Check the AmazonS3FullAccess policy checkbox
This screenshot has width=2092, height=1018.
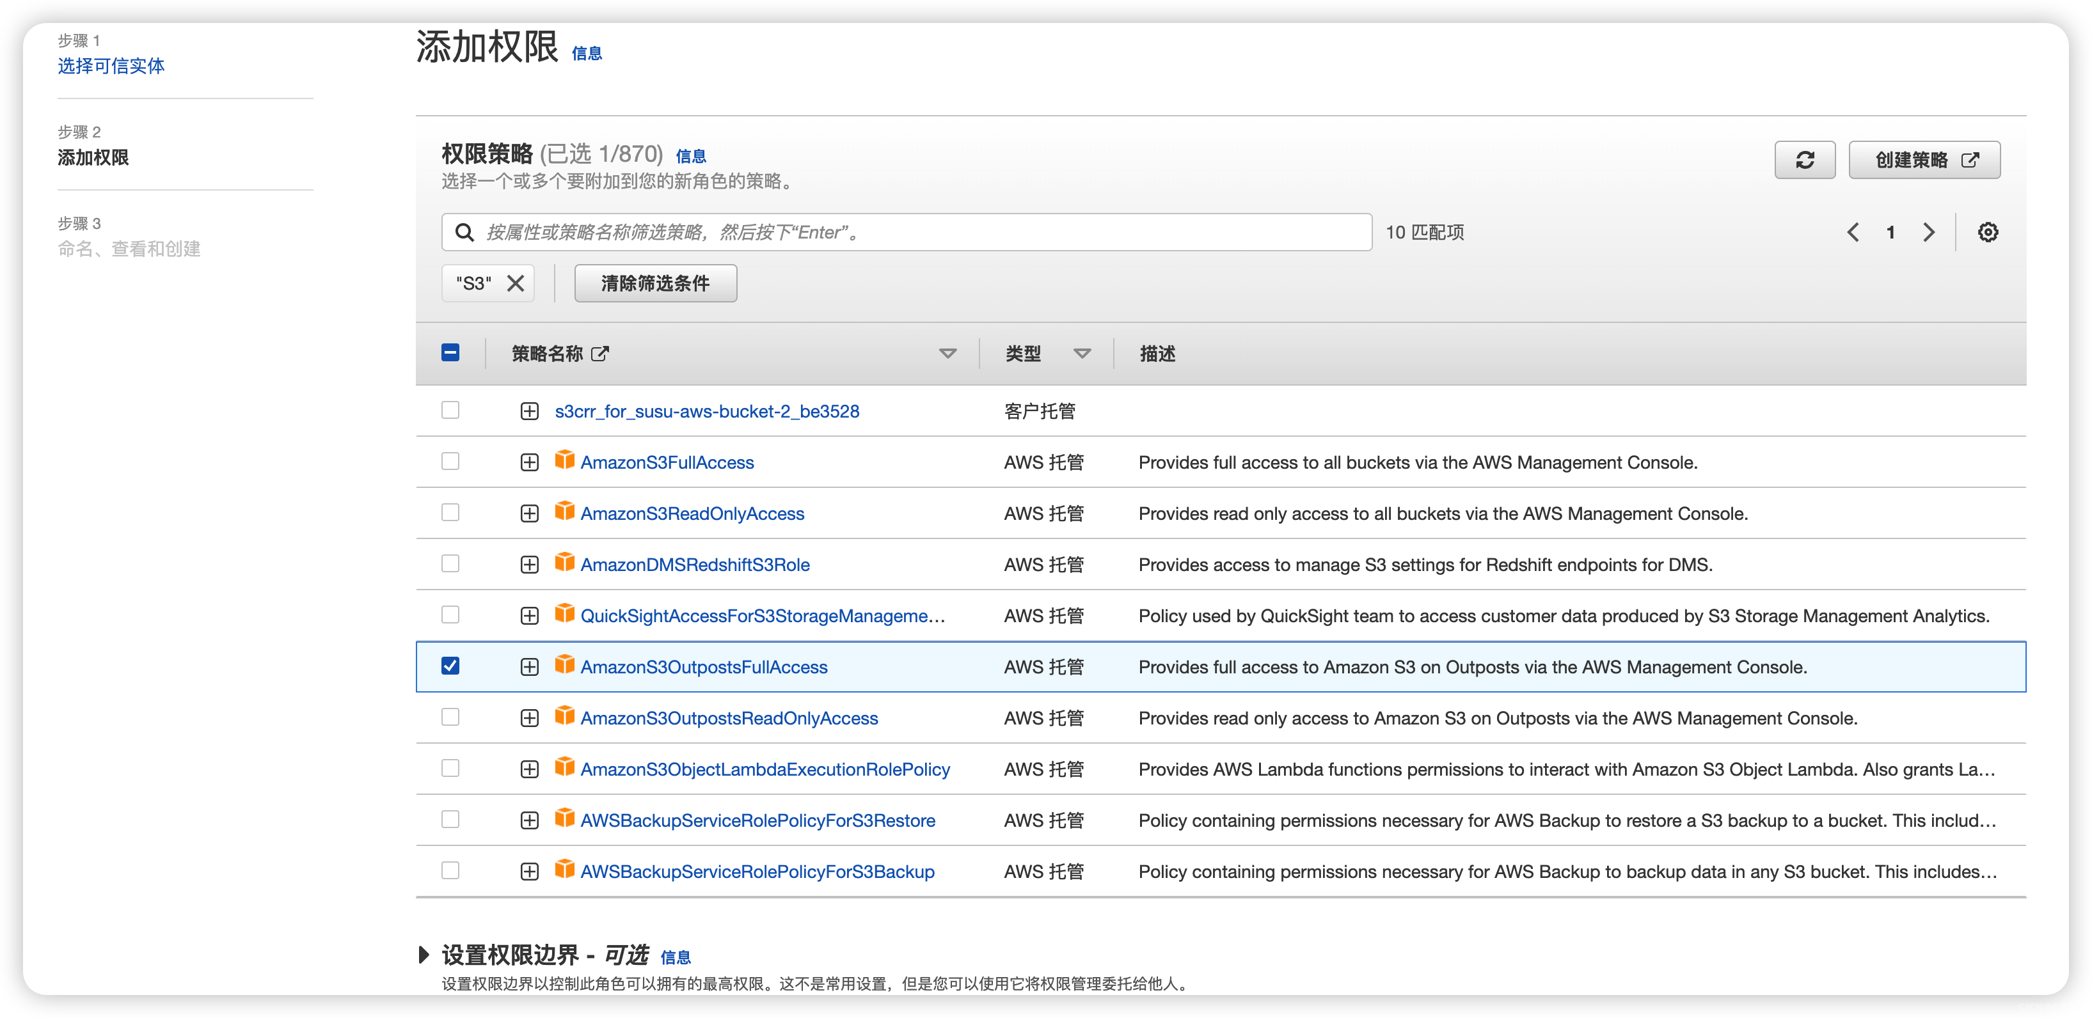450,461
